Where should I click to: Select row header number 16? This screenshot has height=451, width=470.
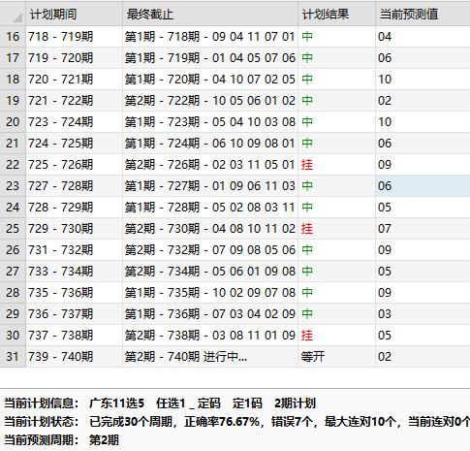13,37
